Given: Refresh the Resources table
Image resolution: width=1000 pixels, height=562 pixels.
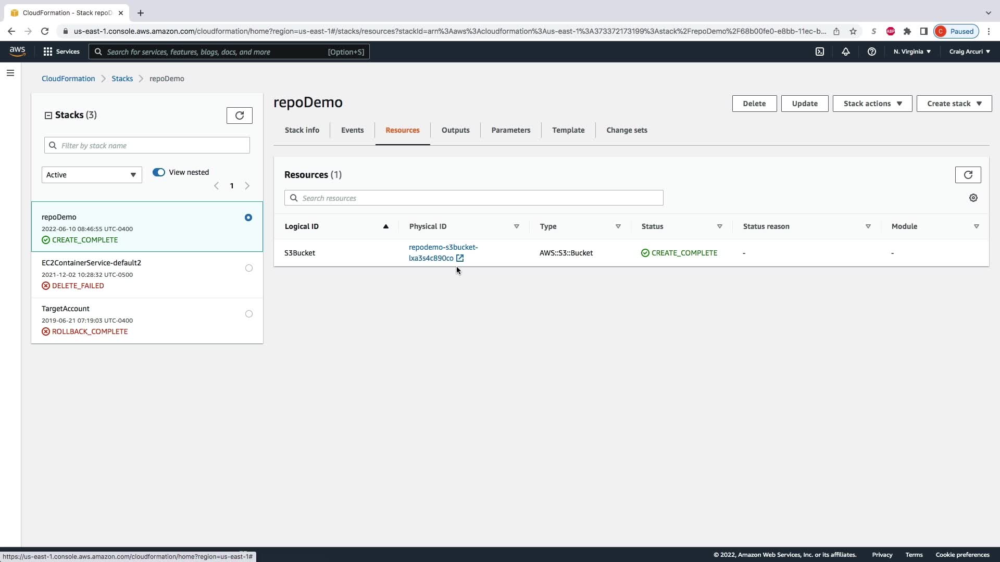Looking at the screenshot, I should point(968,175).
